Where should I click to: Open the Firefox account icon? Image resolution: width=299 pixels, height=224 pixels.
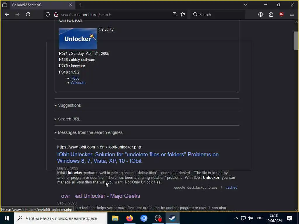click(x=260, y=15)
